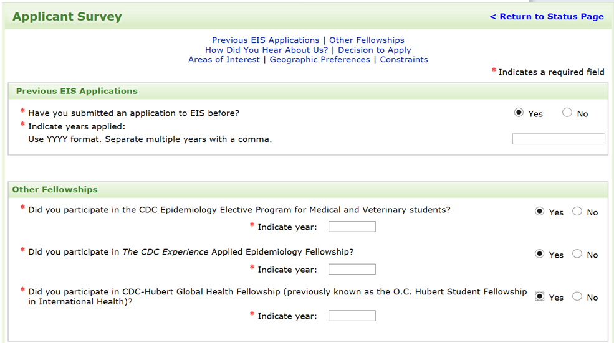Image resolution: width=614 pixels, height=343 pixels.
Task: Pick No for CDC-Hubert Global Health Fellowship
Action: pyautogui.click(x=577, y=297)
